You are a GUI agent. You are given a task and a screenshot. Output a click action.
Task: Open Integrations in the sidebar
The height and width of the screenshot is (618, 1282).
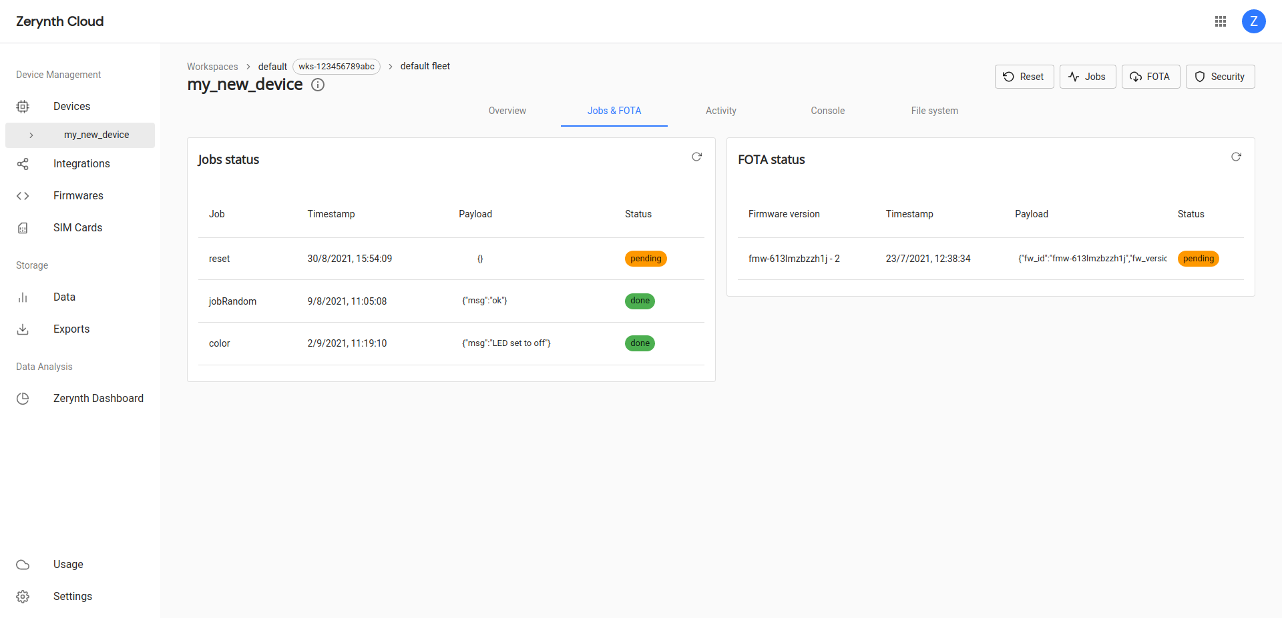click(81, 164)
